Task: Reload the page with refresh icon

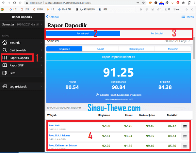Action: click(14, 3)
